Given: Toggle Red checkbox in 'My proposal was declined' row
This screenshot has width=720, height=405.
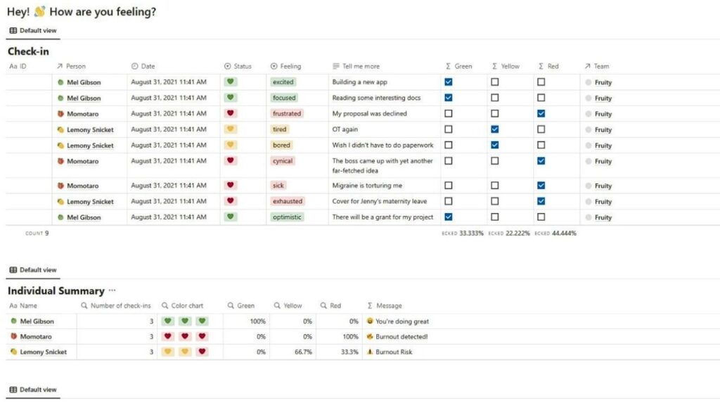Looking at the screenshot, I should click(x=541, y=113).
